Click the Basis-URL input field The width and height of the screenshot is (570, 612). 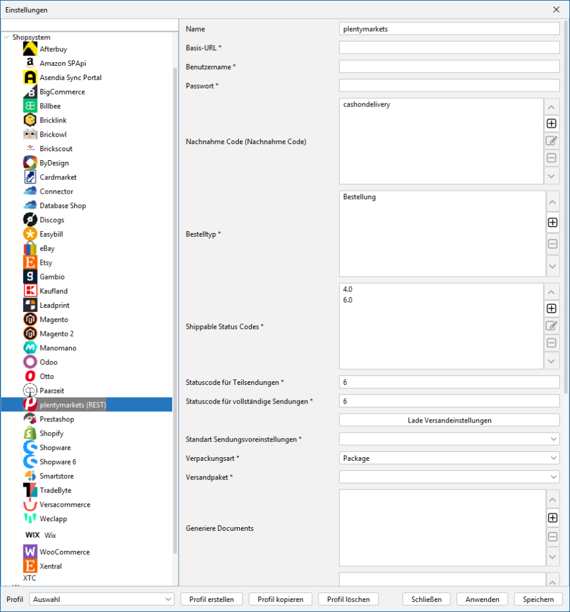(449, 48)
